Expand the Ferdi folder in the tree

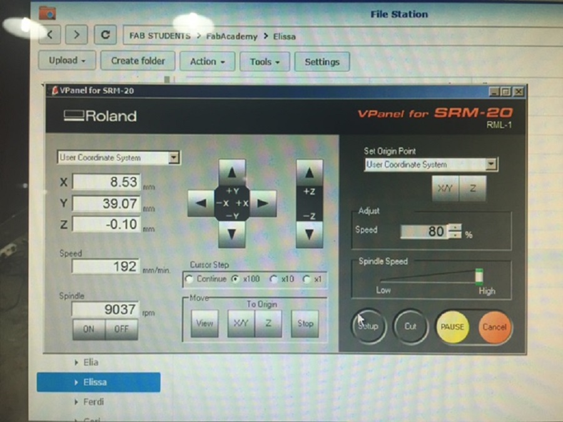coord(76,402)
